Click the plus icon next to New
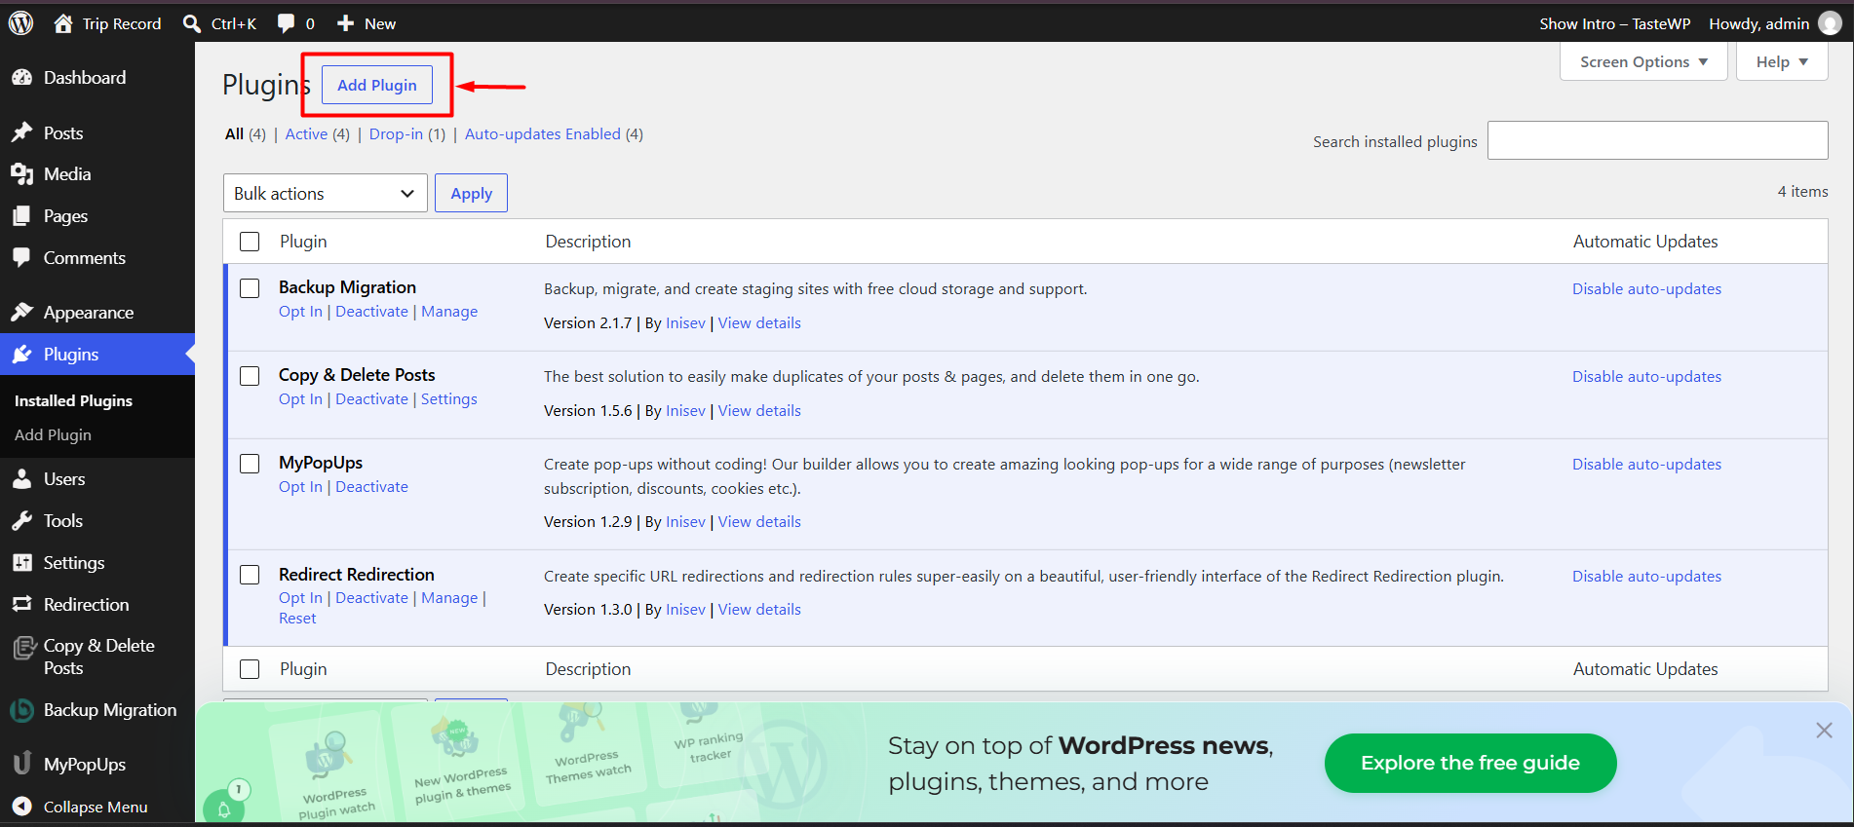Viewport: 1854px width, 827px height. [345, 23]
